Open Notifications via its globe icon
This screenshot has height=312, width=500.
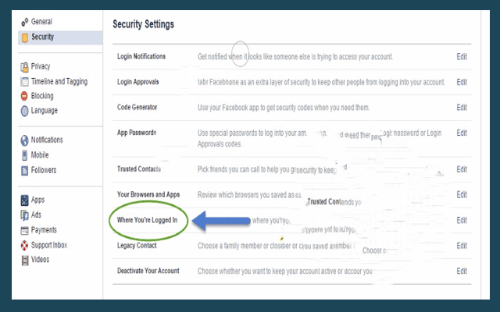click(24, 140)
